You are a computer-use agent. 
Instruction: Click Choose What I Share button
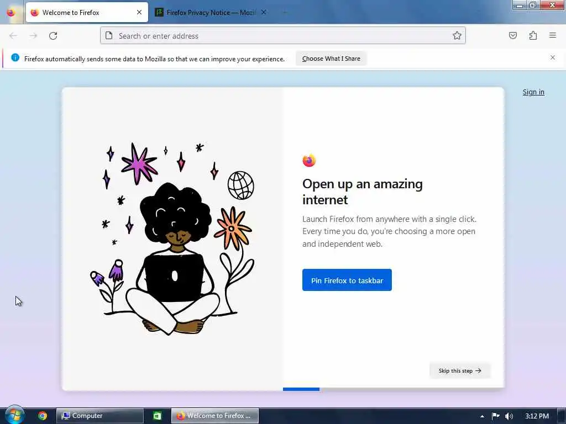coord(331,59)
